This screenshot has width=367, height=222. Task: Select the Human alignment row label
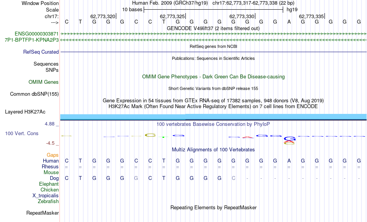(x=51, y=161)
